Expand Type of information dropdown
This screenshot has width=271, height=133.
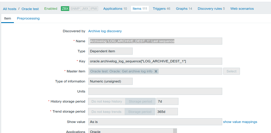pos(110,81)
